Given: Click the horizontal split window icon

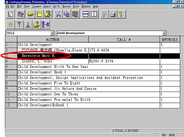Looking at the screenshot, I should tap(86, 14).
